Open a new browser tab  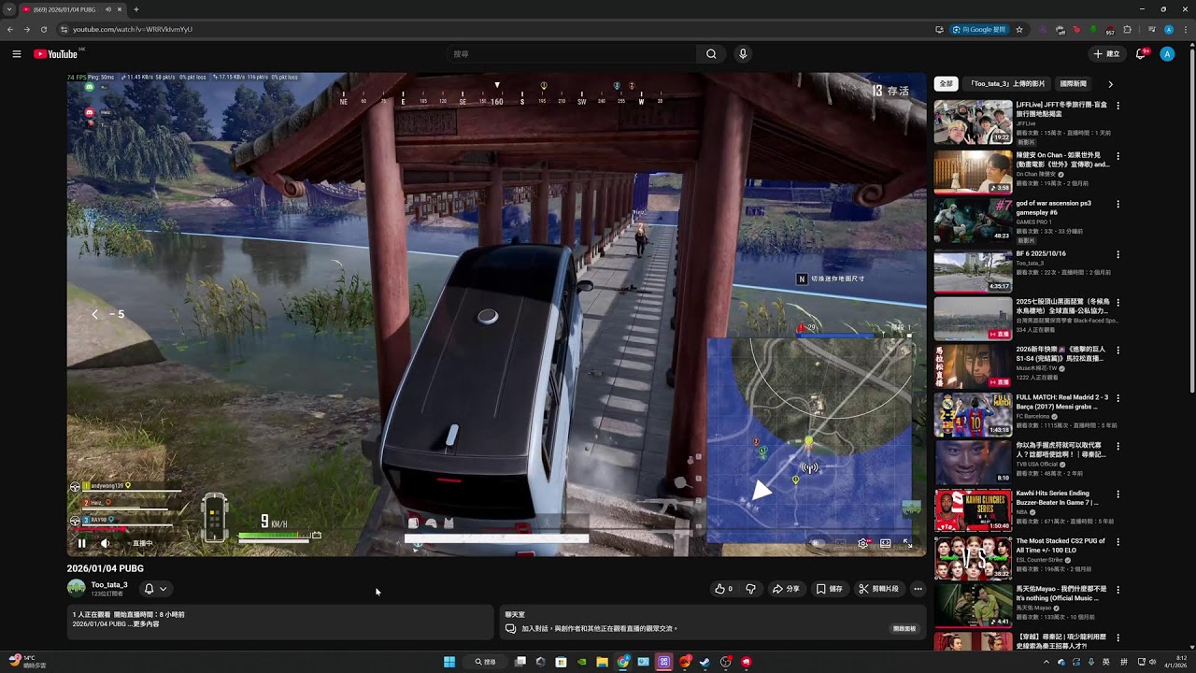[136, 9]
